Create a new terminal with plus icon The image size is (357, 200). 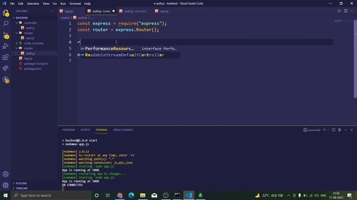coord(324,129)
